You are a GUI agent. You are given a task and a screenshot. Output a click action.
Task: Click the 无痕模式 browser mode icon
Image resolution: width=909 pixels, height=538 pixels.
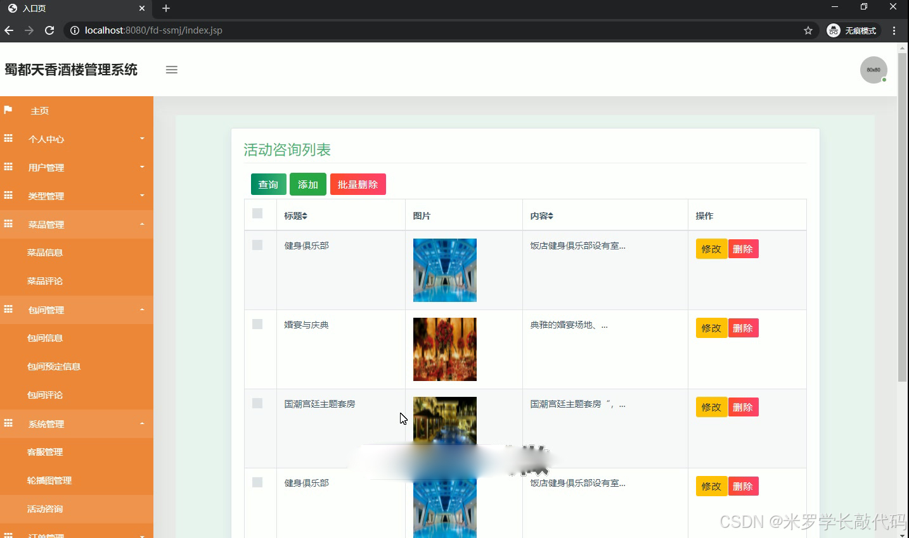(832, 30)
